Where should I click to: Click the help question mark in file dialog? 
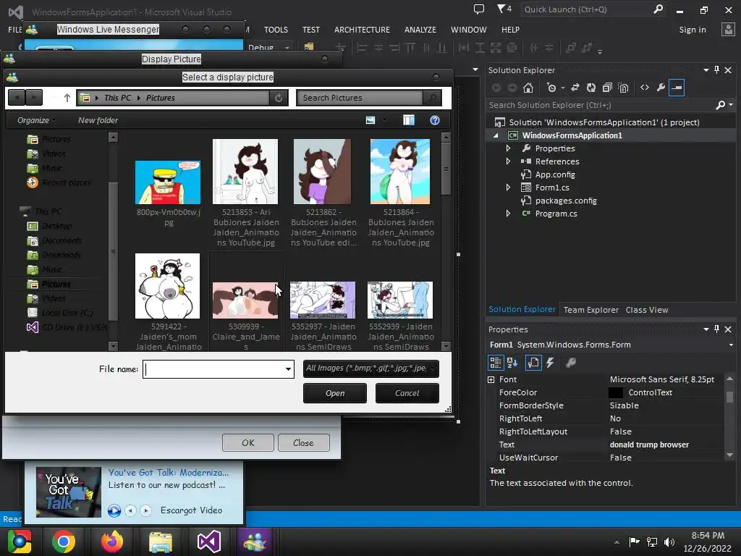[x=435, y=120]
